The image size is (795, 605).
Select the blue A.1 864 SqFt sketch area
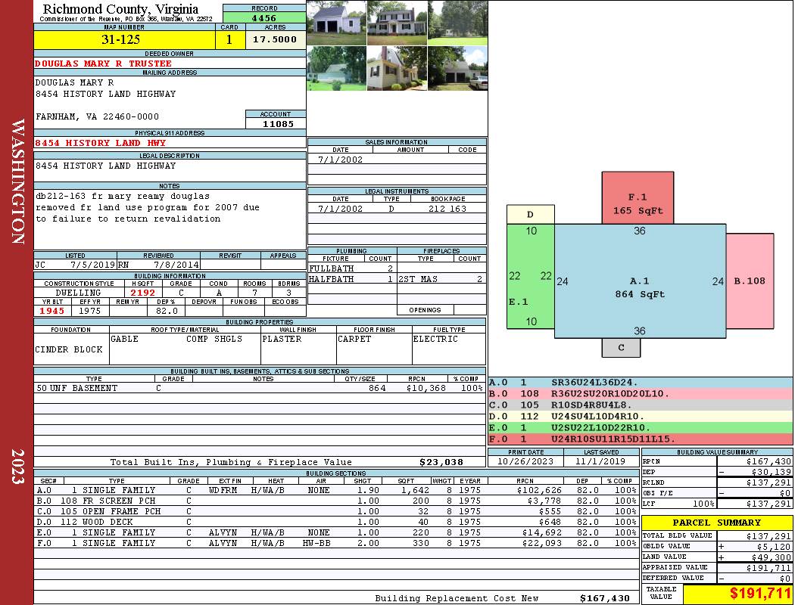click(x=640, y=281)
